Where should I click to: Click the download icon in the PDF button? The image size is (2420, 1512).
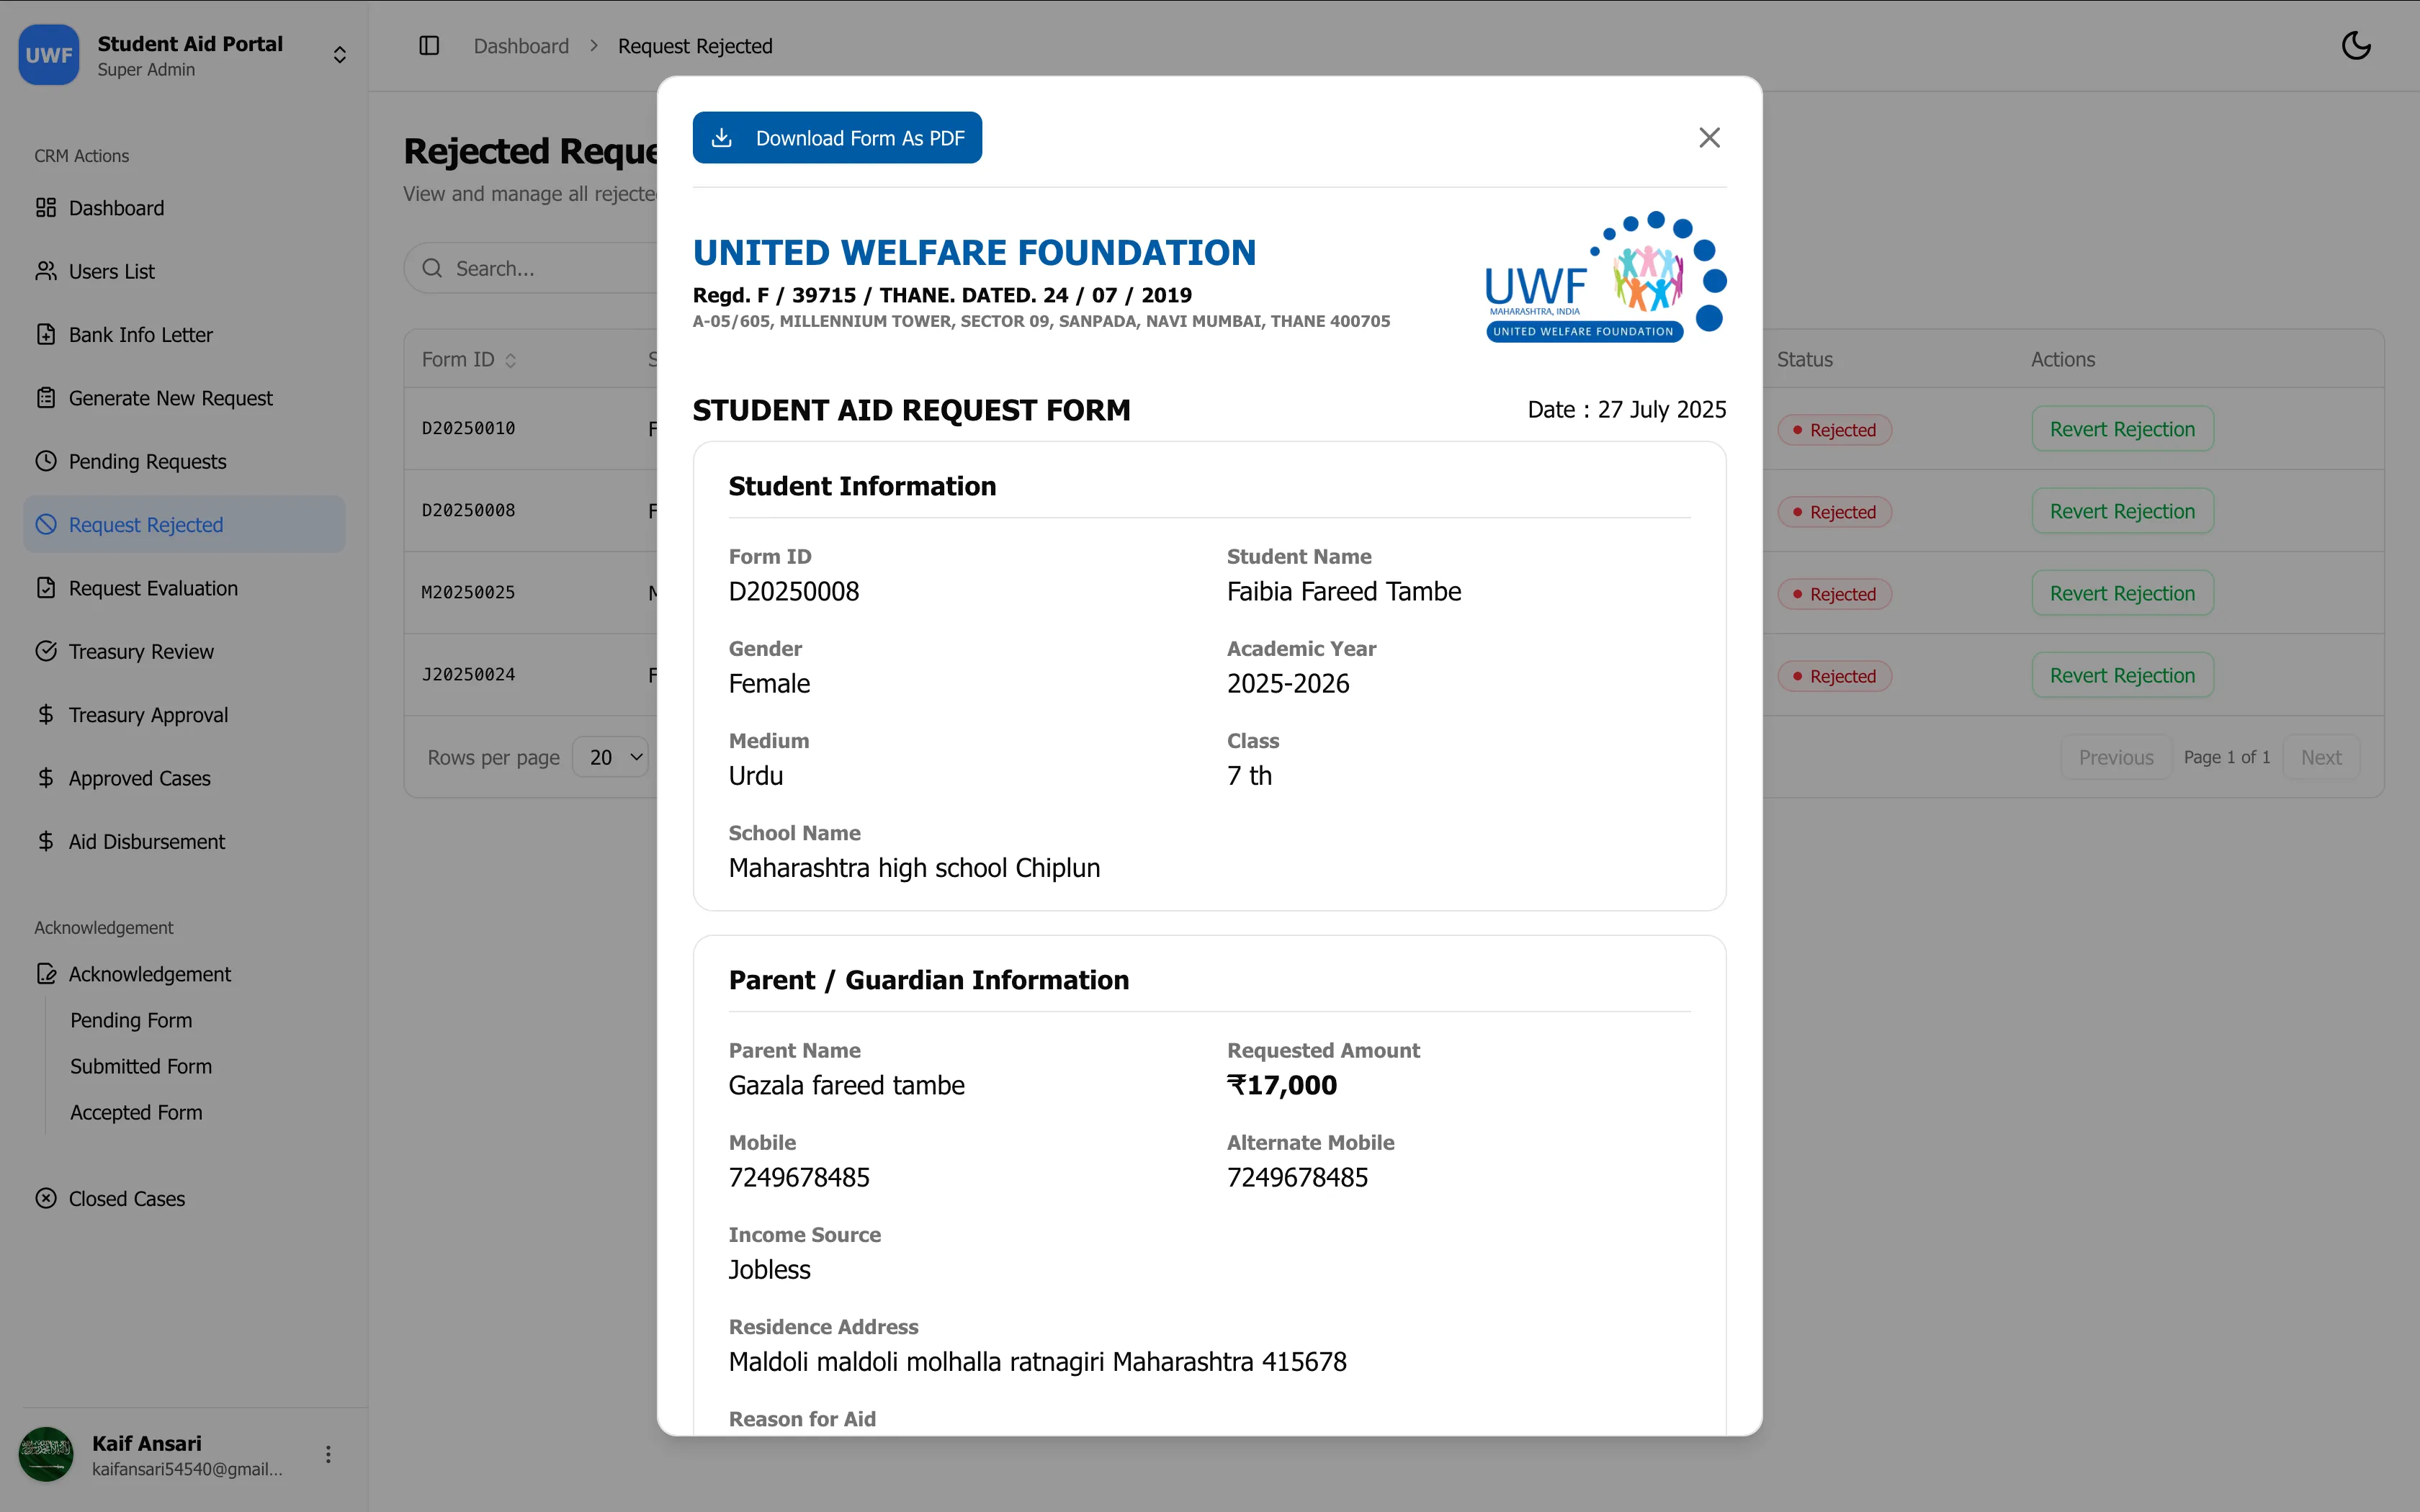tap(722, 138)
